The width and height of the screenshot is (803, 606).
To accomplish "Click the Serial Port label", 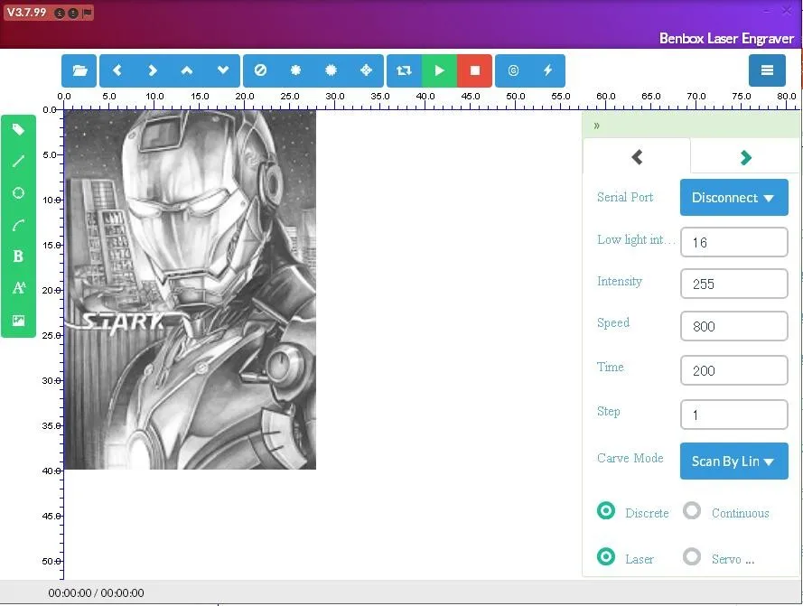I will 625,197.
